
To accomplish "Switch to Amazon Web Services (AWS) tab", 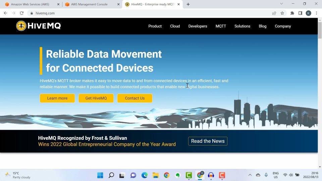I will (x=30, y=4).
